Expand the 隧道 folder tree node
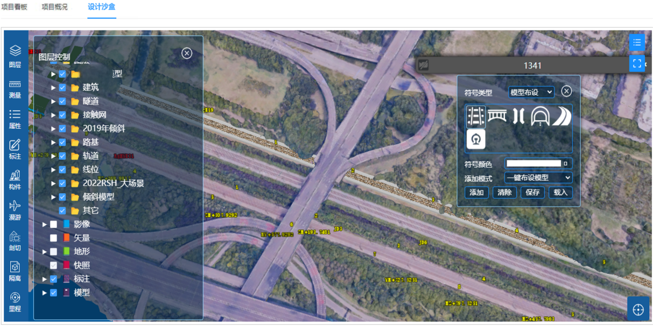Image resolution: width=653 pixels, height=326 pixels. (53, 101)
